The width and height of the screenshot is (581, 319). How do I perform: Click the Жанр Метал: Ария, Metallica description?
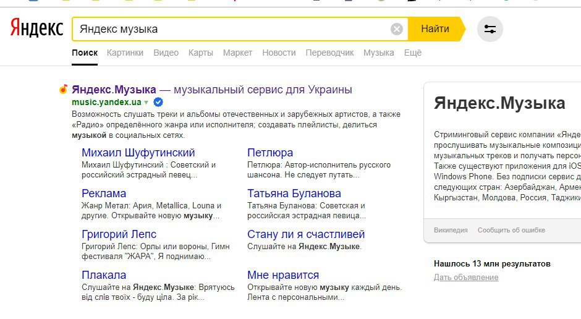coord(151,210)
